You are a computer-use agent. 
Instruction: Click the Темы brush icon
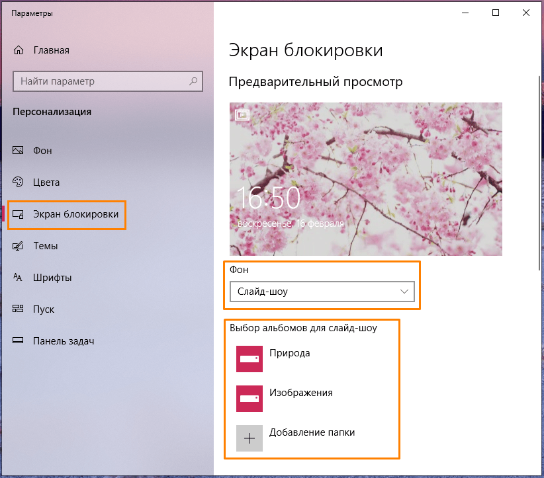(18, 246)
